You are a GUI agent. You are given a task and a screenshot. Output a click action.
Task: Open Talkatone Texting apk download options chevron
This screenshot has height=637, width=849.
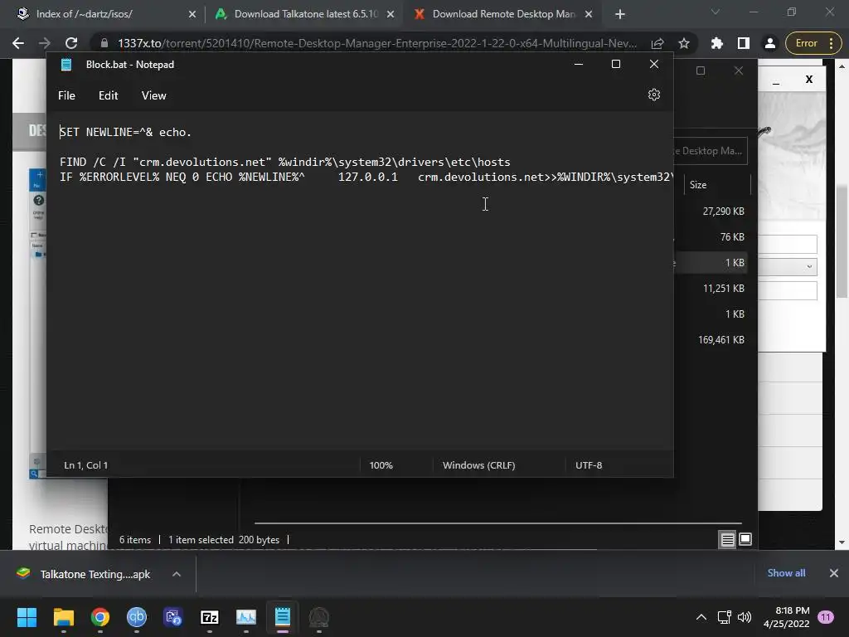tap(176, 574)
